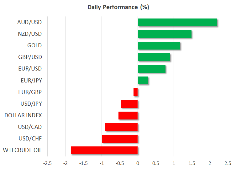This screenshot has width=236, height=169.
Task: Click the DOLLAR INDEX red bar
Action: click(x=128, y=115)
